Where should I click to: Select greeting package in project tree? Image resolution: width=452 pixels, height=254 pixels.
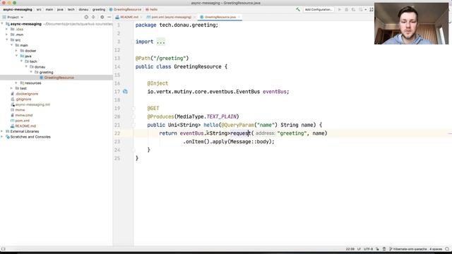[44, 72]
